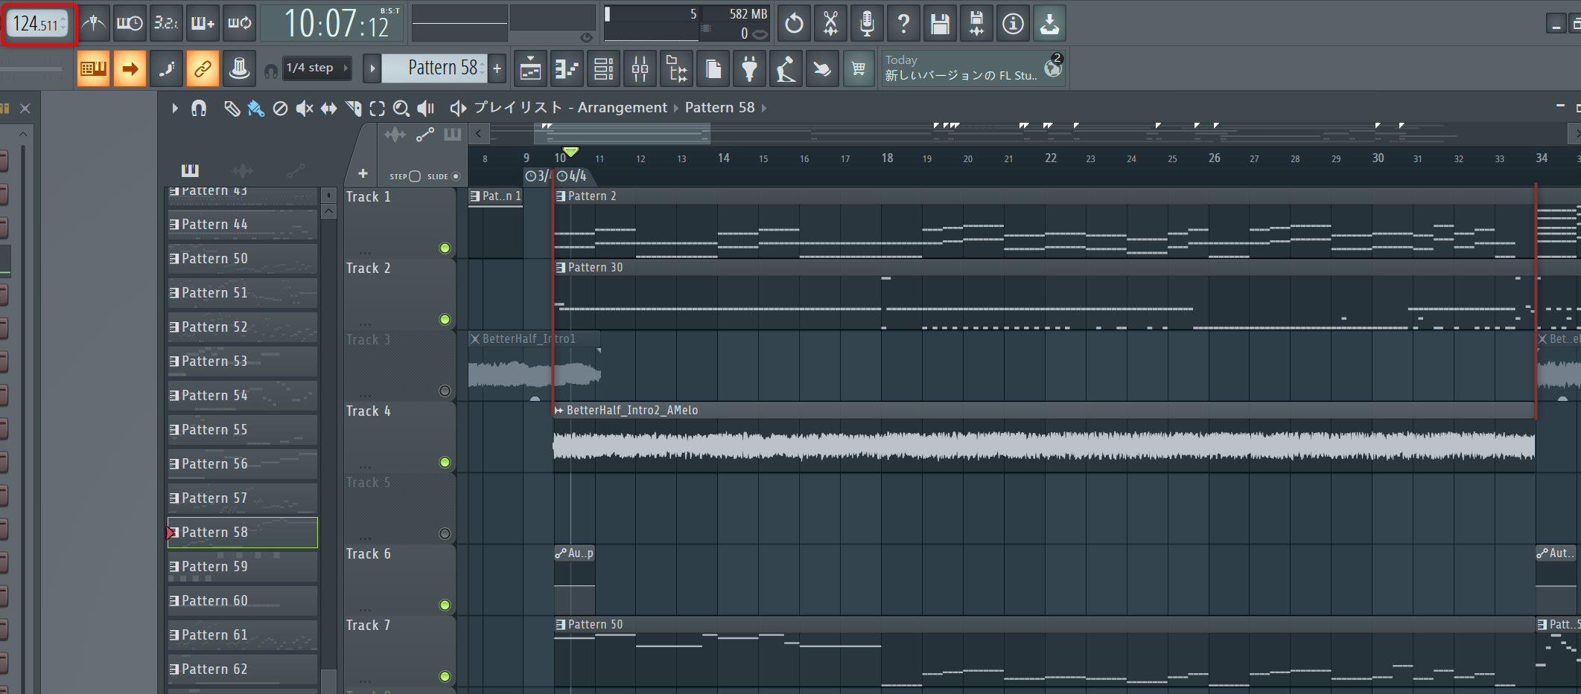
Task: Open the piano roll view icon
Action: pos(567,69)
